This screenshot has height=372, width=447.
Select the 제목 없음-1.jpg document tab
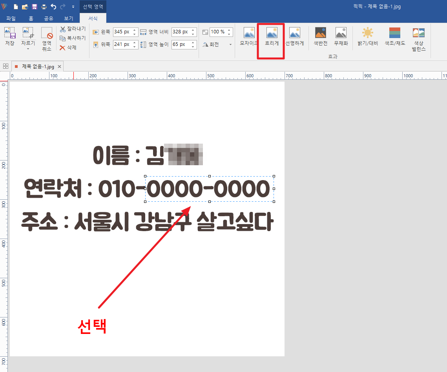(38, 66)
